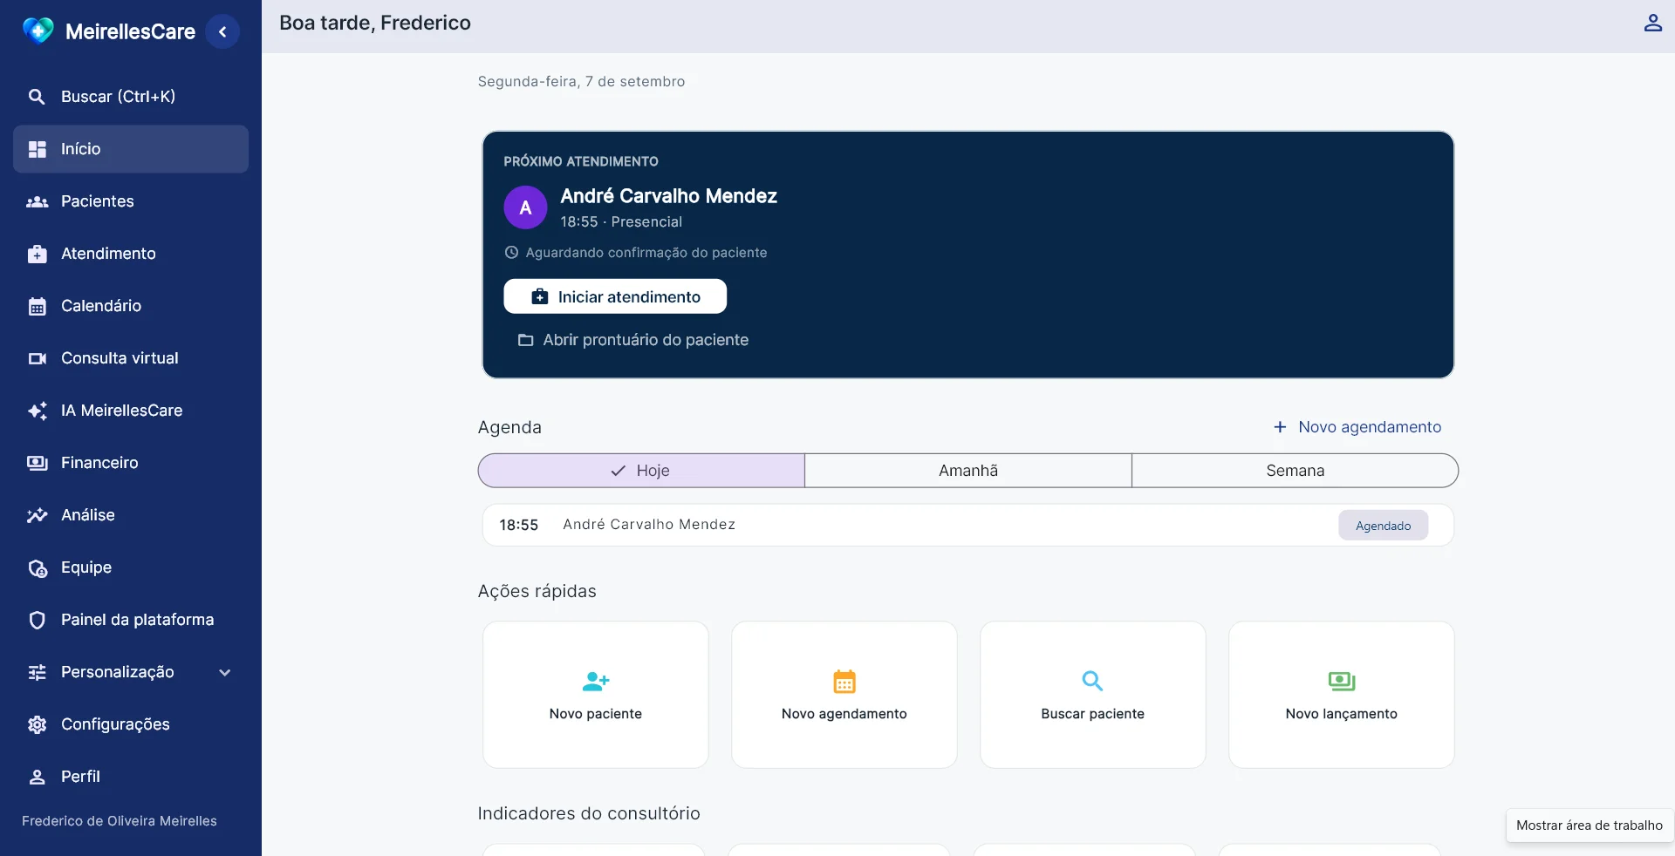Screen dimensions: 1675x856
Task: Click the MeirellesCare heart logo
Action: click(38, 31)
